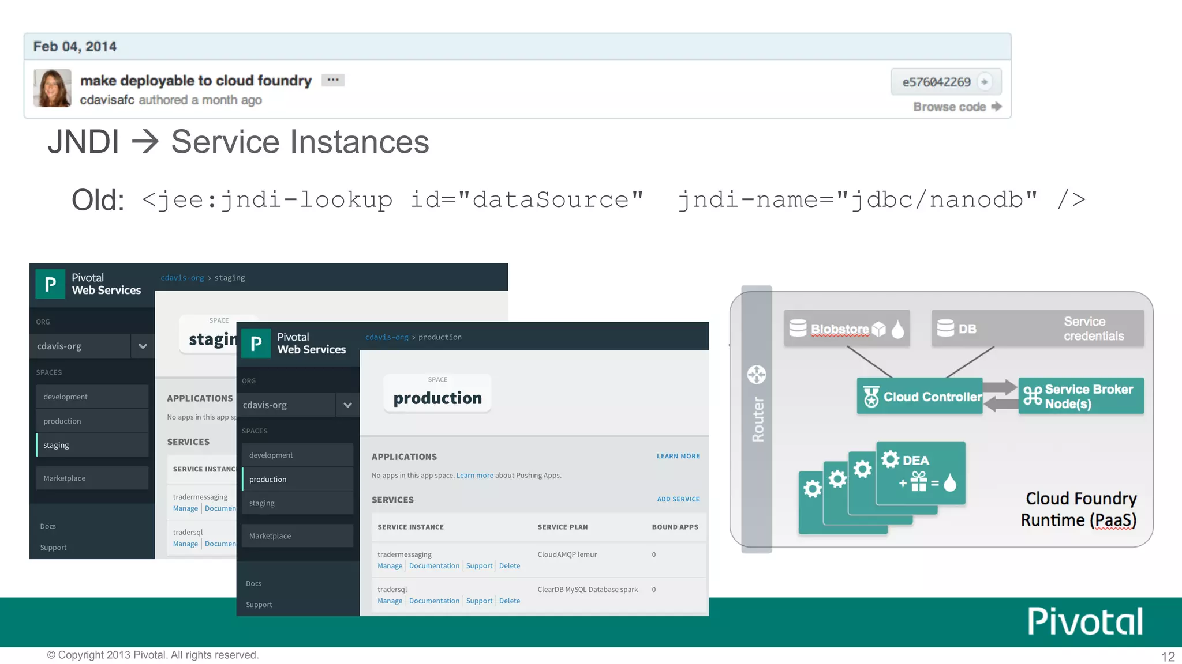
Task: Delete the tradermessaging service
Action: click(x=510, y=566)
